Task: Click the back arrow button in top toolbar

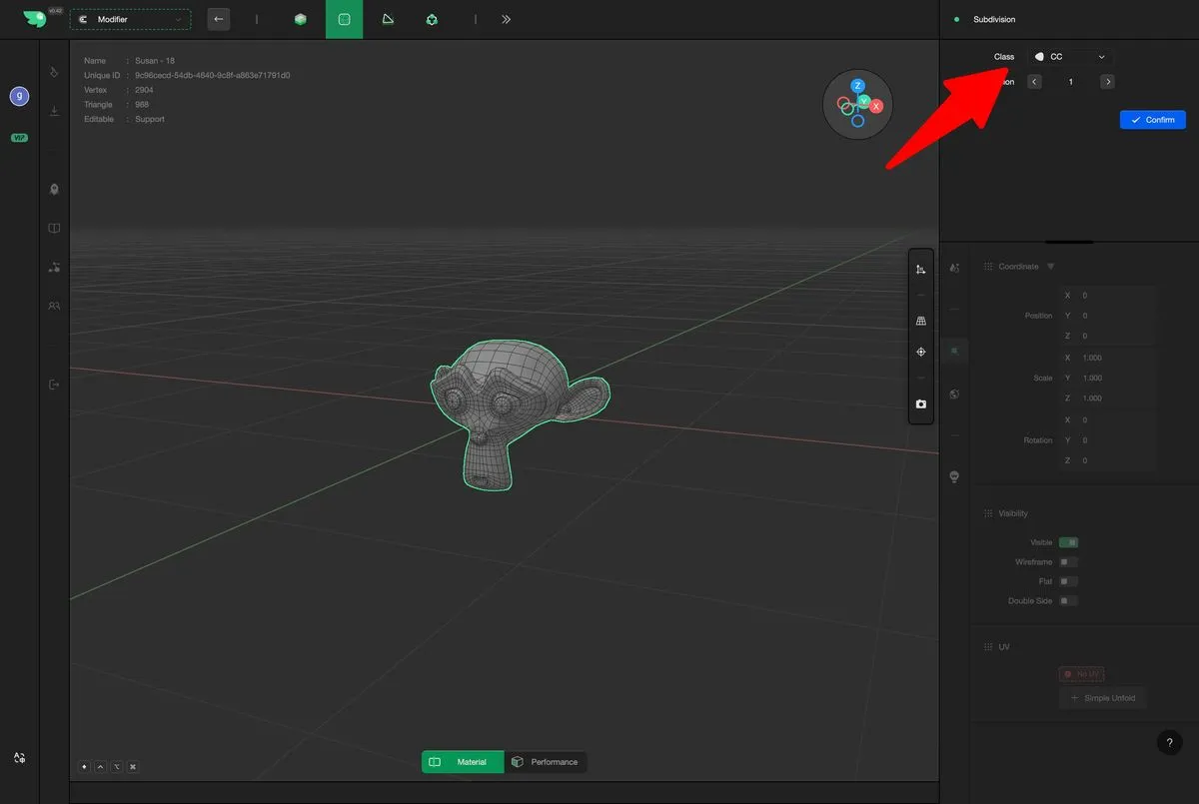Action: [x=219, y=19]
